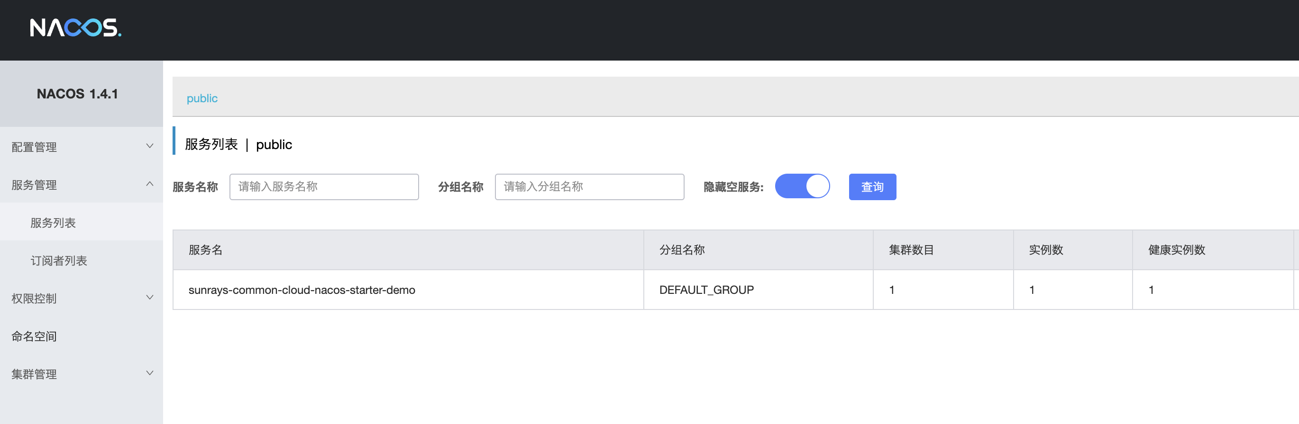Click the 集群数目 column header
This screenshot has height=424, width=1299.
point(943,250)
